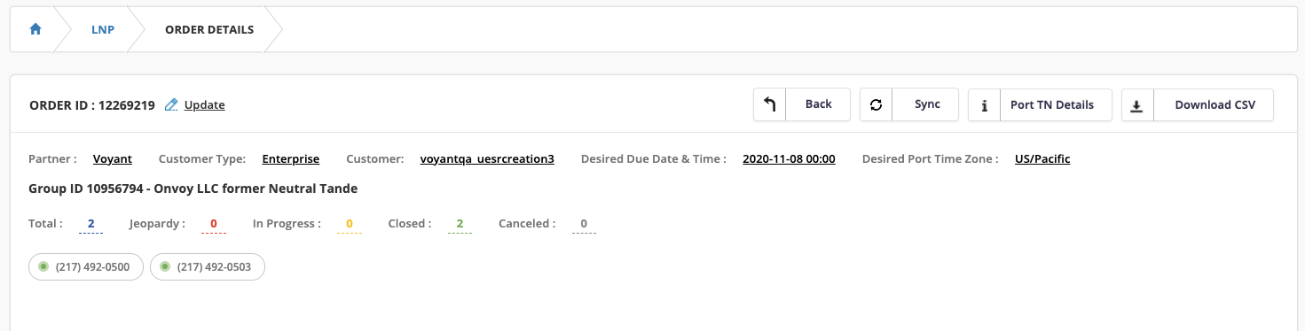Click the Update link
1305x331 pixels.
[204, 104]
